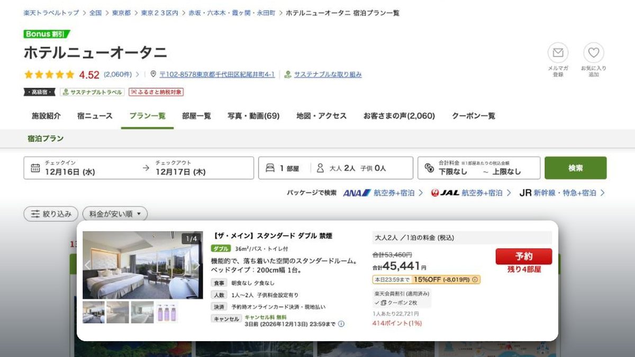635x357 pixels.
Task: Click the yen icon in 合計料金 field
Action: point(429,168)
